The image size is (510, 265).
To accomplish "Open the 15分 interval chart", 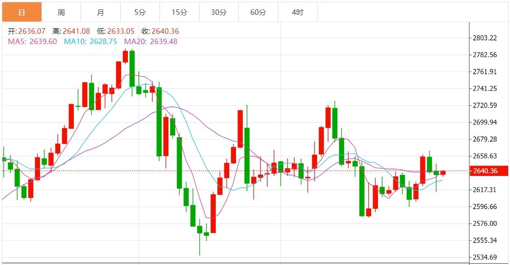I will pos(179,12).
